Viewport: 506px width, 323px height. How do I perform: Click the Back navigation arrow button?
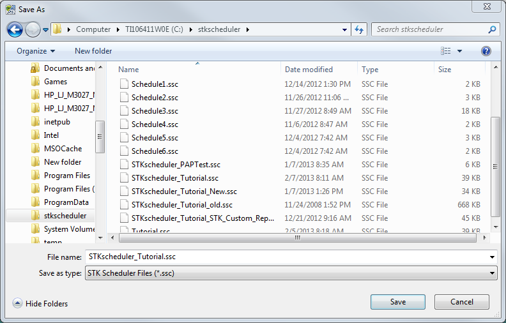coord(15,29)
